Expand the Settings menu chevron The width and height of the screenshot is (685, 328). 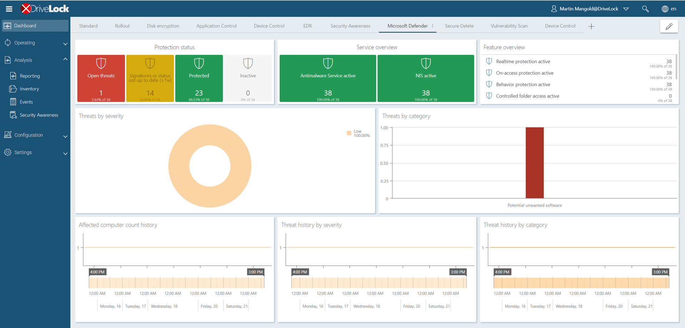click(65, 153)
